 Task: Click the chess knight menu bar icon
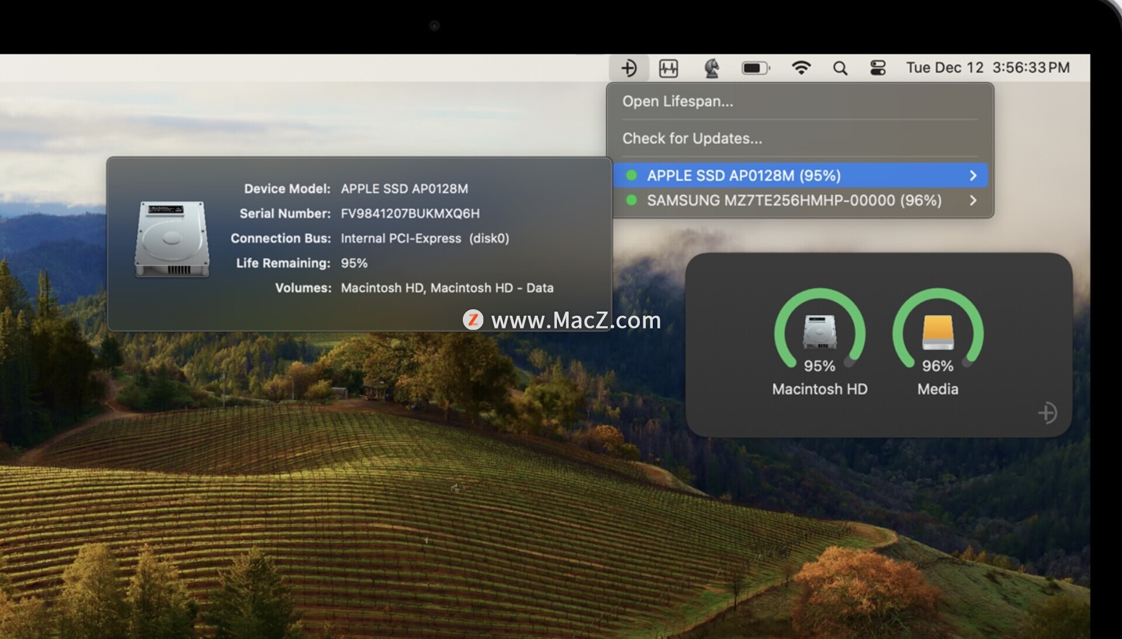tap(711, 68)
